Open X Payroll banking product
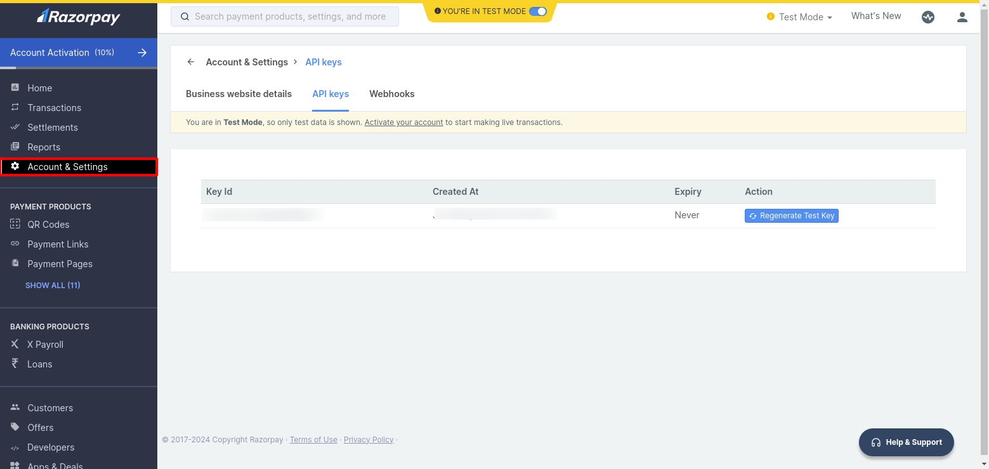 tap(45, 345)
